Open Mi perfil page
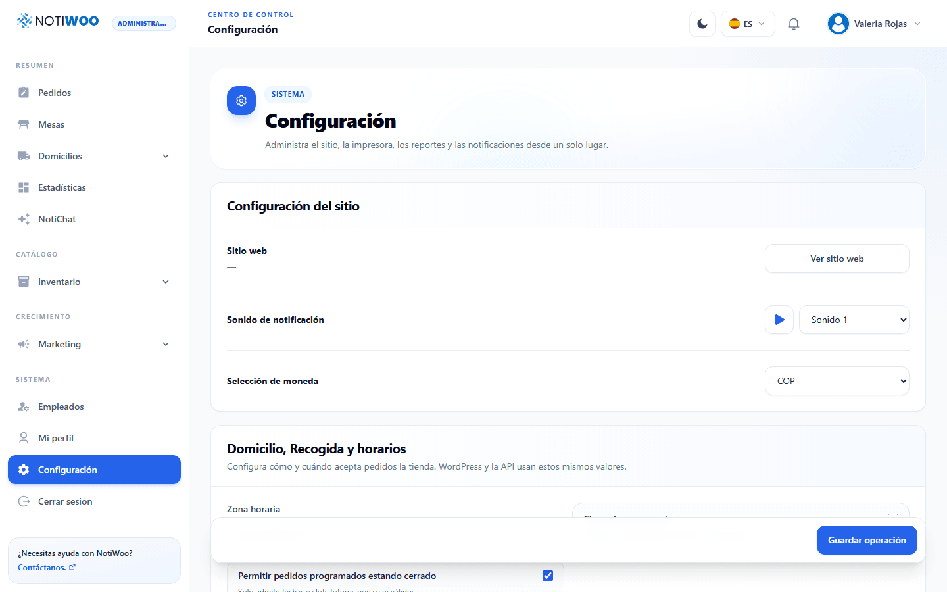Viewport: 947px width, 592px height. pyautogui.click(x=94, y=438)
